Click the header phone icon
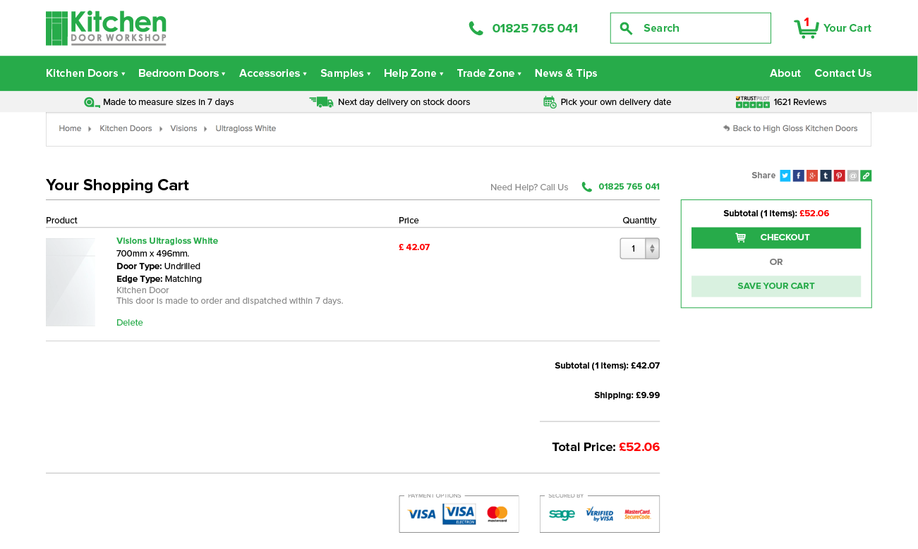 tap(476, 28)
